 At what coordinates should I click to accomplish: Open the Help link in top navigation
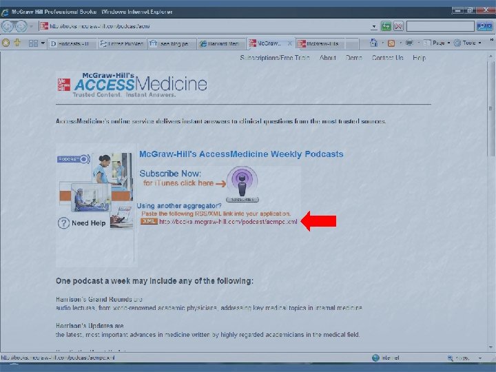point(419,58)
